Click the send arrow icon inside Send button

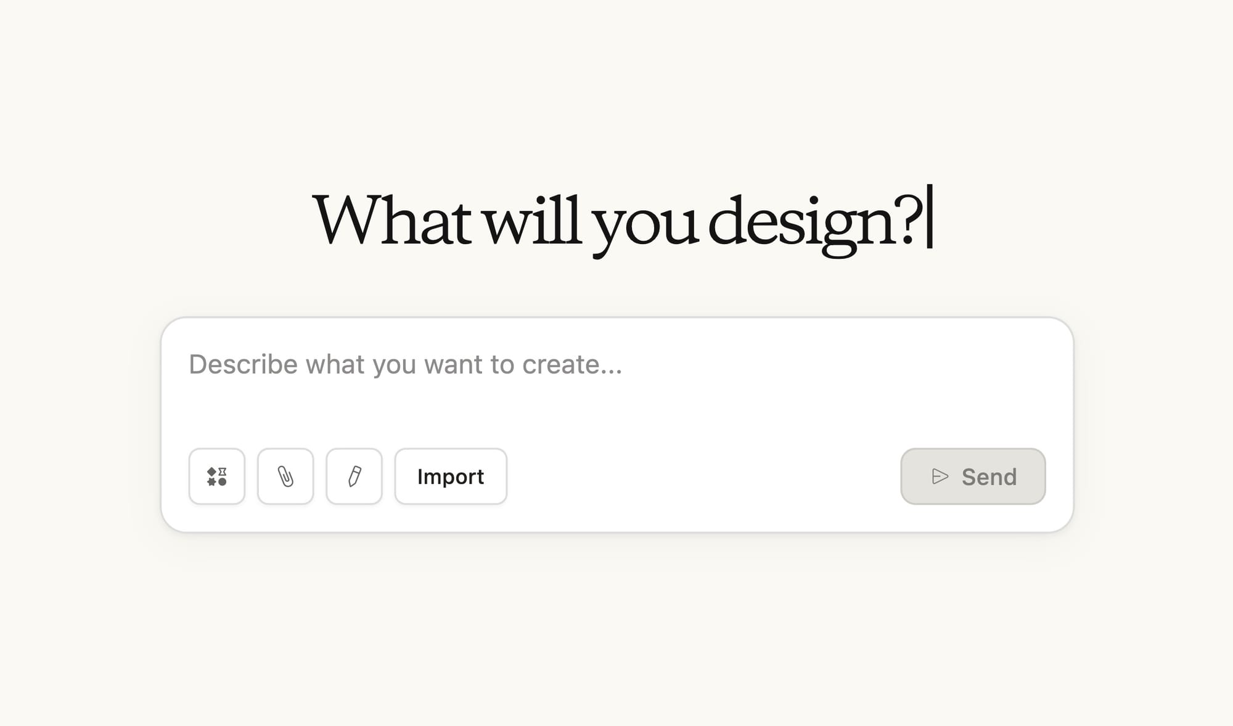click(939, 476)
